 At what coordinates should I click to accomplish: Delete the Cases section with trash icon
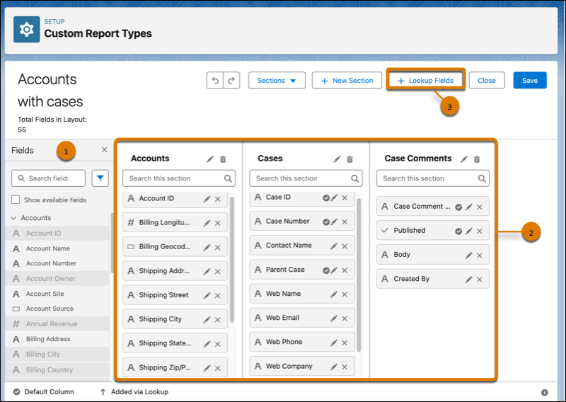tap(350, 159)
